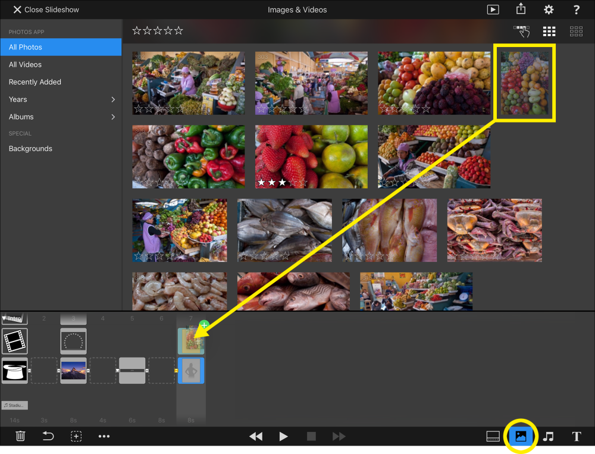Pick the crabs photo
Image resolution: width=595 pixels, height=454 pixels.
pos(494,230)
